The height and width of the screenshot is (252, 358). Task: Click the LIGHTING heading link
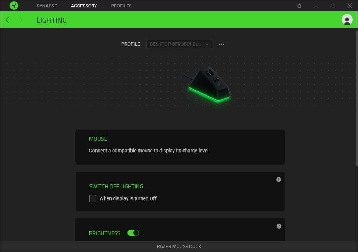point(51,20)
